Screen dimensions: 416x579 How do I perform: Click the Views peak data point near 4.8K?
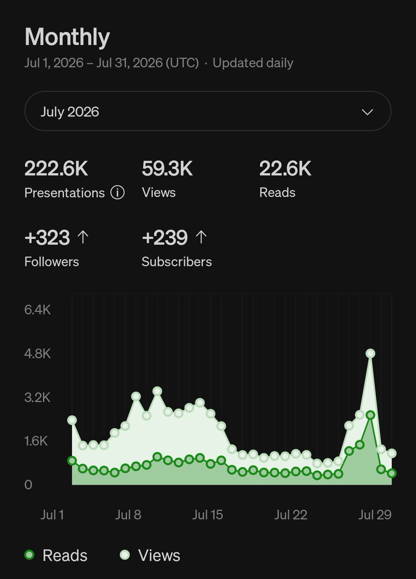(371, 353)
